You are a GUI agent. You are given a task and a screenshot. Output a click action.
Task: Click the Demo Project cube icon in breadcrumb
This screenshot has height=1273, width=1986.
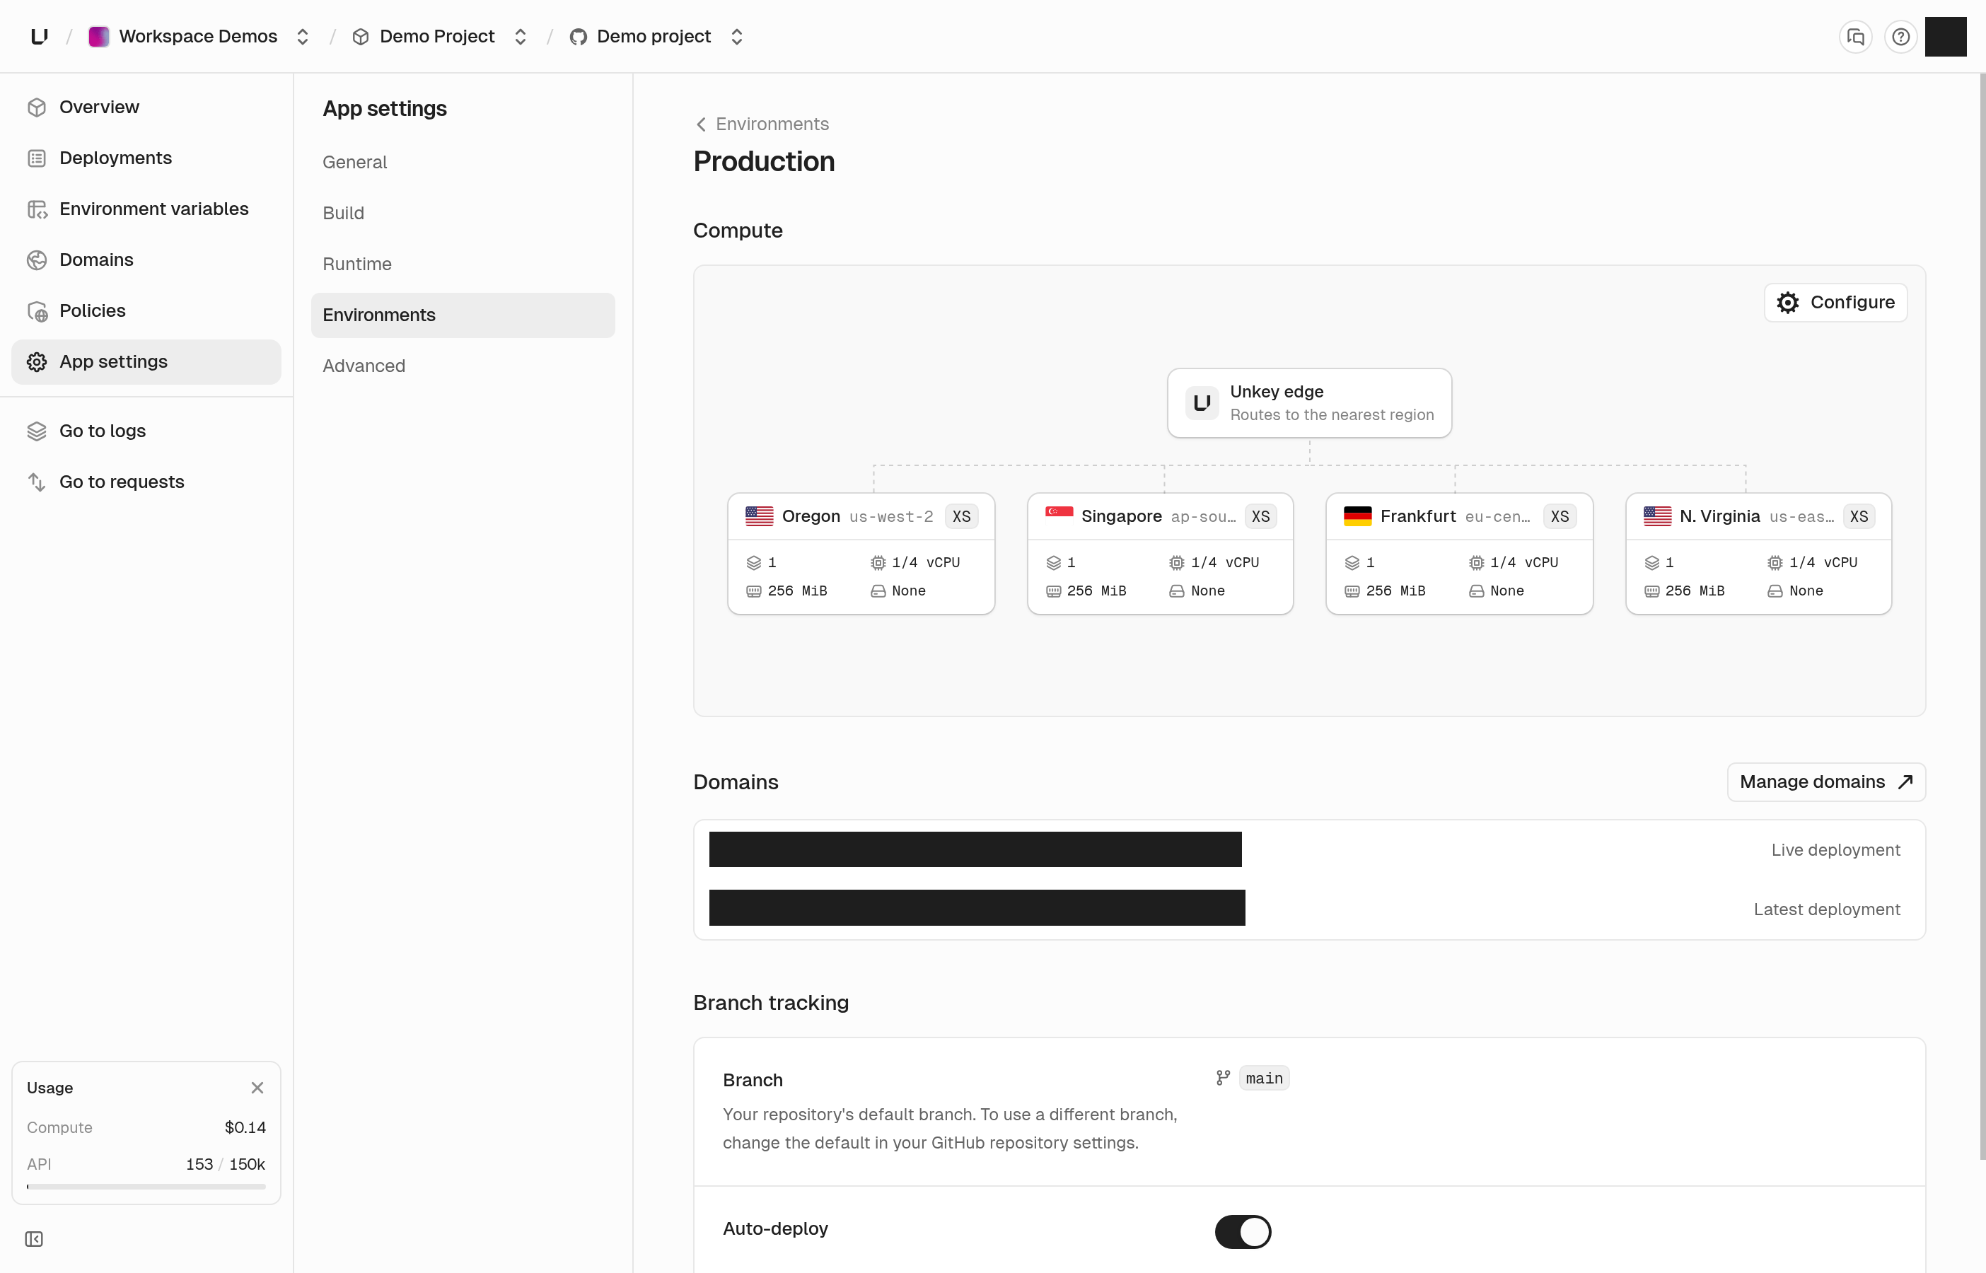coord(360,36)
